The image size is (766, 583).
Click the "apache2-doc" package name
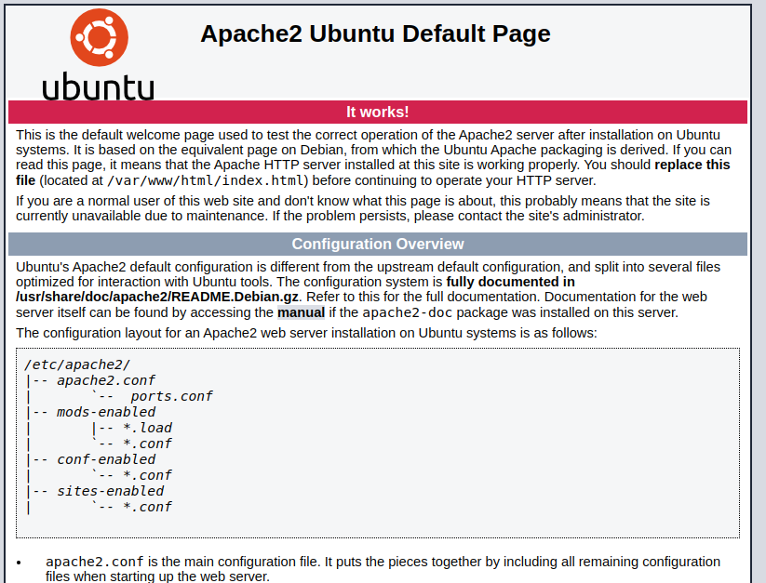click(408, 312)
